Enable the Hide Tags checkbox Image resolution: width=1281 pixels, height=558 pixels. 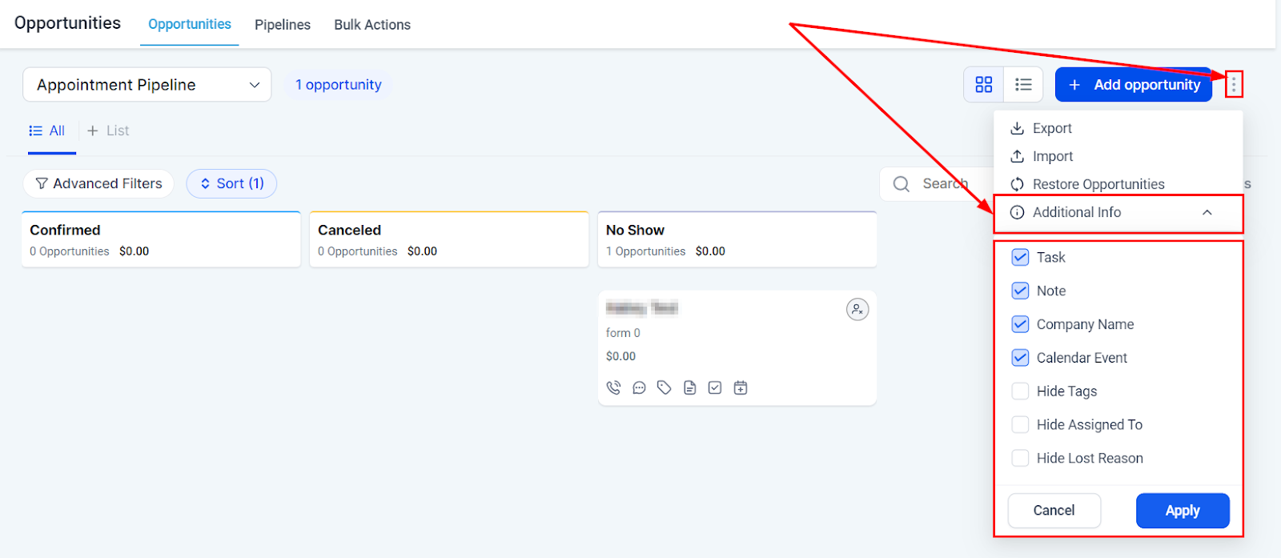1020,391
